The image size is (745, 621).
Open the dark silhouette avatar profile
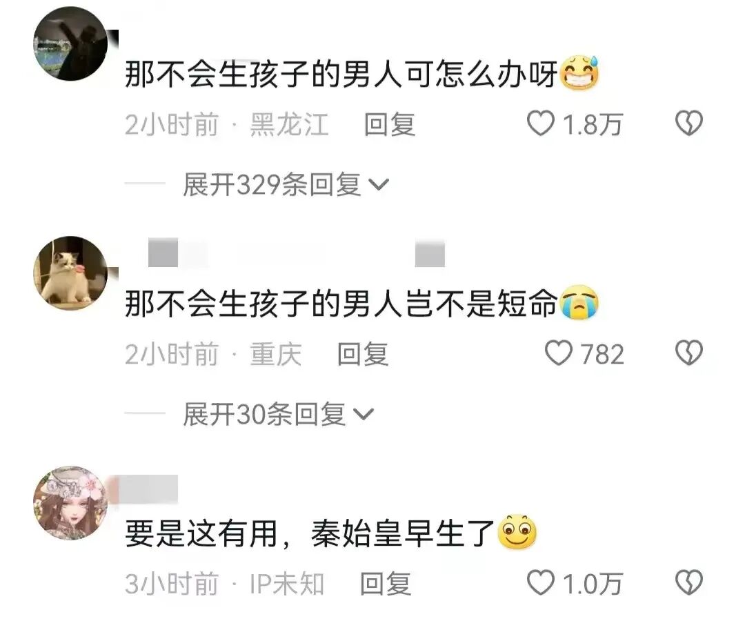pyautogui.click(x=71, y=44)
